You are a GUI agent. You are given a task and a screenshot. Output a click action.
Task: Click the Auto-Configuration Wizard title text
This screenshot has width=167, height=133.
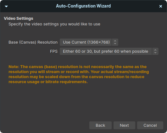[x=83, y=6]
